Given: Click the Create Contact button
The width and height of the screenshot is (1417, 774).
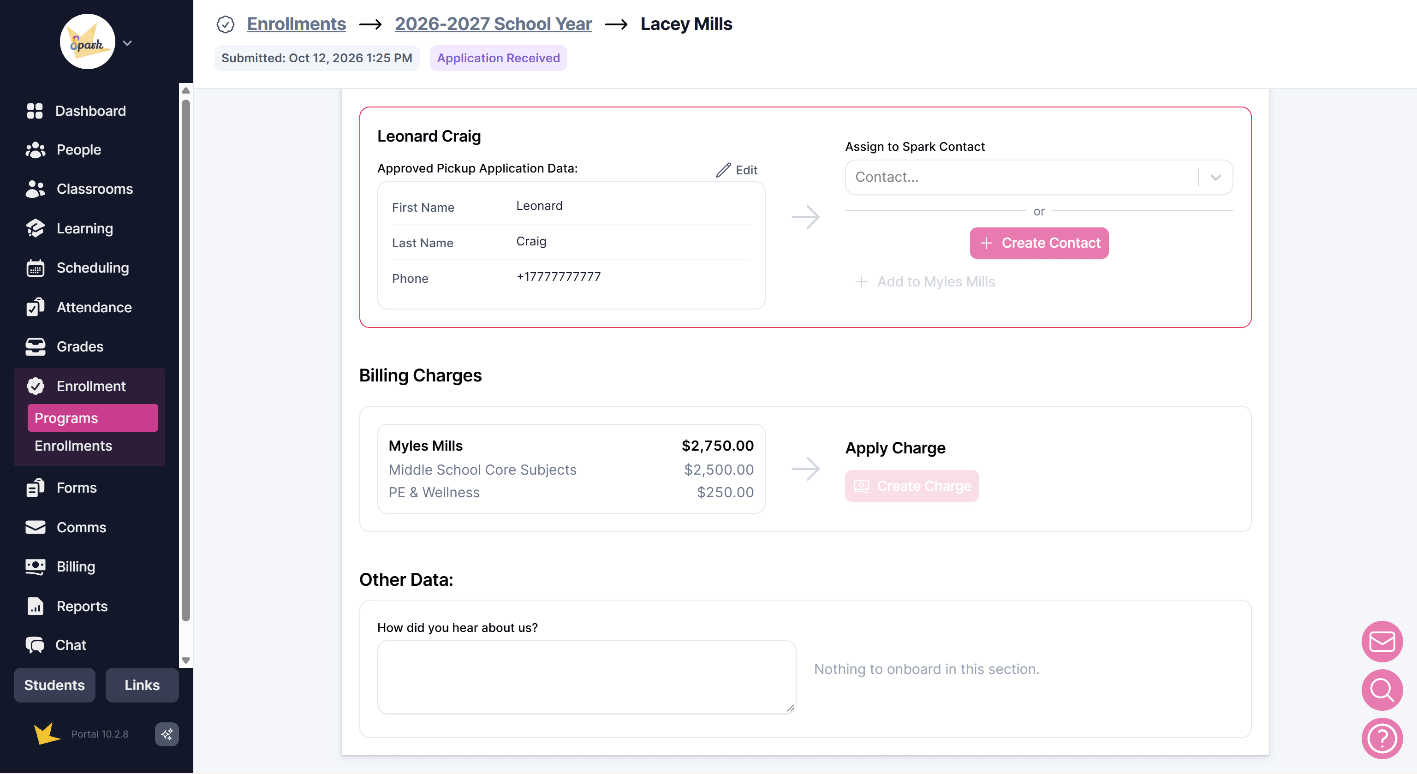Looking at the screenshot, I should click(1039, 243).
